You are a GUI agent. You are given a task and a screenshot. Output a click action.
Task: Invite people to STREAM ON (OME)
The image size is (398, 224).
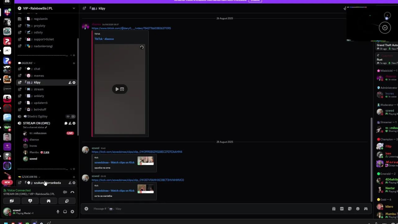(x=70, y=123)
